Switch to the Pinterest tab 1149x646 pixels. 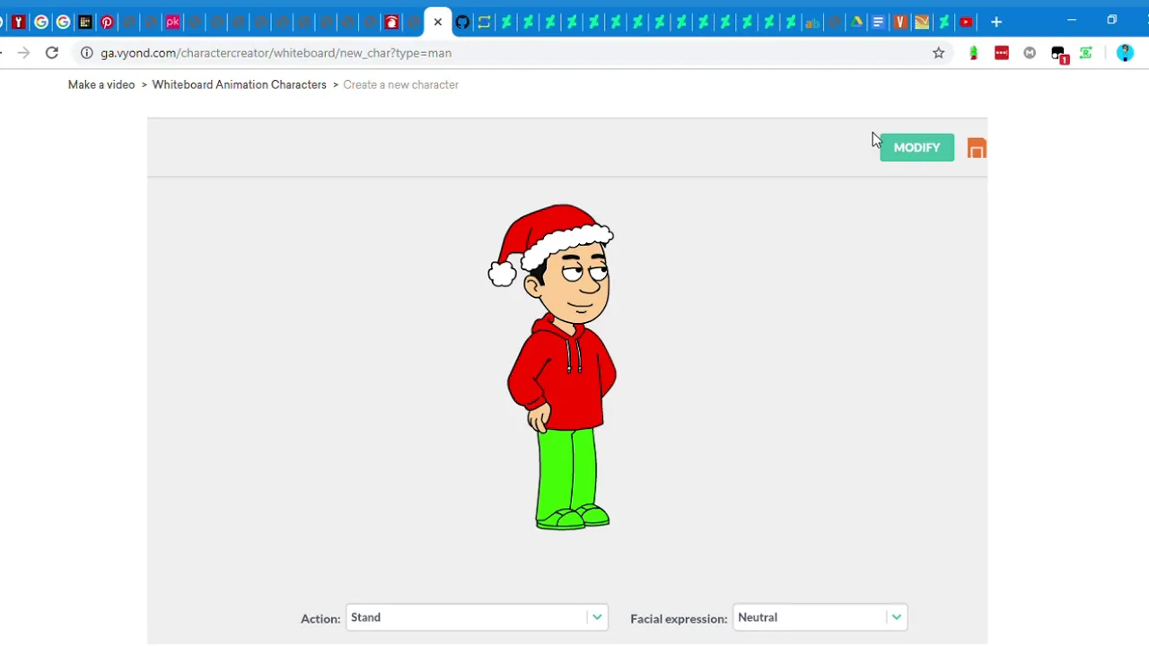coord(107,22)
